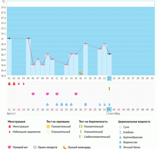Click the temperature point at 37 on day 05
This screenshot has height=149, width=157.
pyautogui.click(x=28, y=39)
